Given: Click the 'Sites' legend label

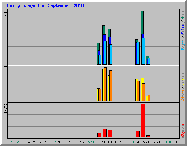Looking at the screenshot, I should coord(183,96).
